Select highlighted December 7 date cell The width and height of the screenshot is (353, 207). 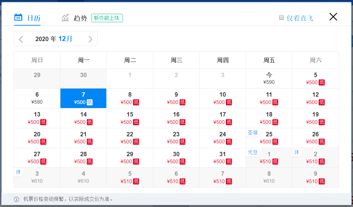[x=83, y=98]
